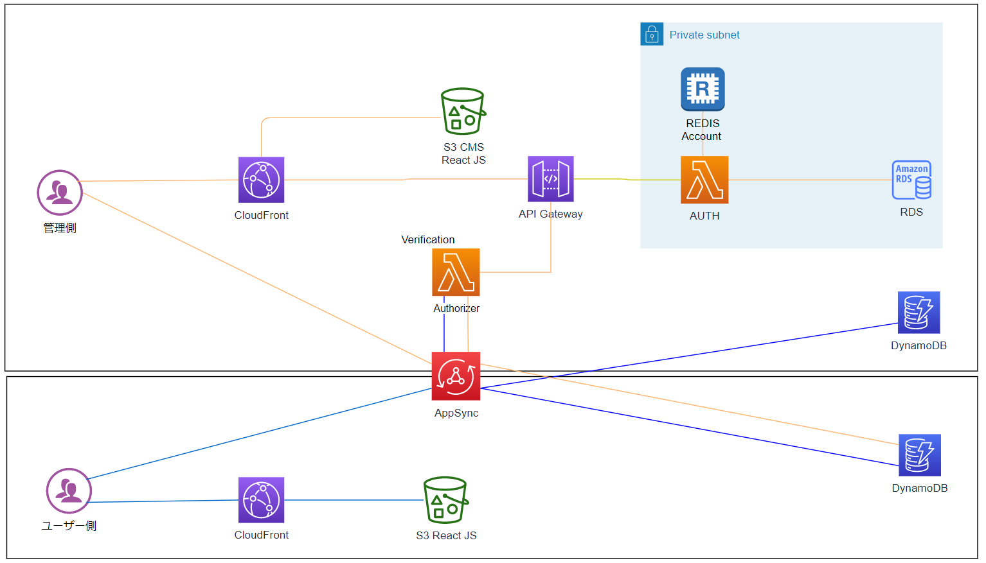Image resolution: width=986 pixels, height=563 pixels.
Task: Select the 'Private subnet' label
Action: click(704, 35)
